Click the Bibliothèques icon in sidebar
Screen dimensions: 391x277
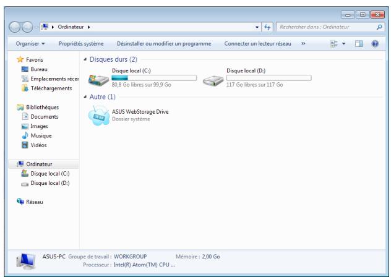pyautogui.click(x=20, y=107)
